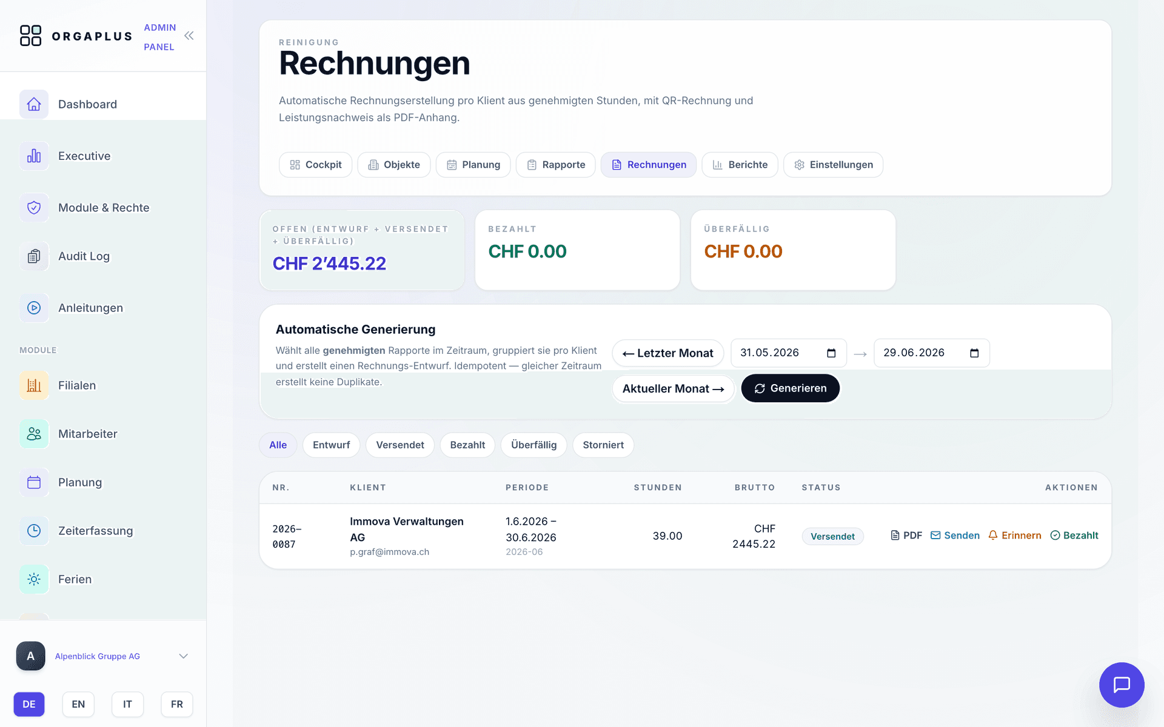Click the Anleitungen play icon
1164x727 pixels.
click(x=34, y=308)
